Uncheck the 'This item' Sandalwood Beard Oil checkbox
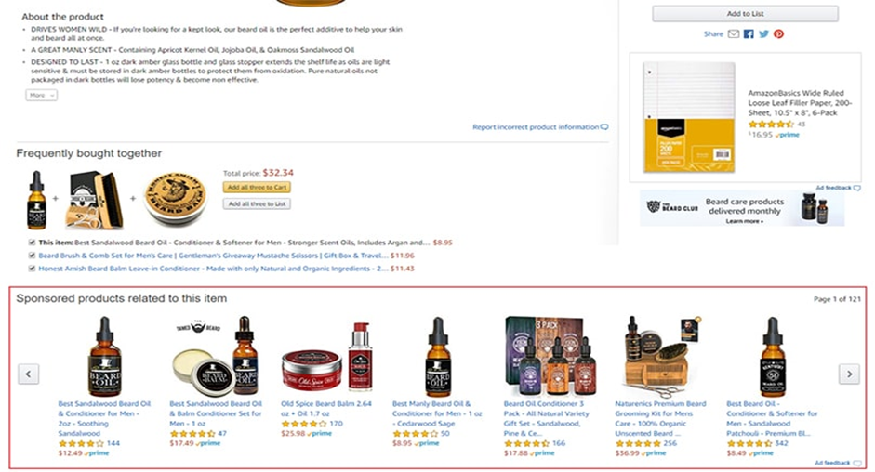The height and width of the screenshot is (472, 875). coord(32,243)
